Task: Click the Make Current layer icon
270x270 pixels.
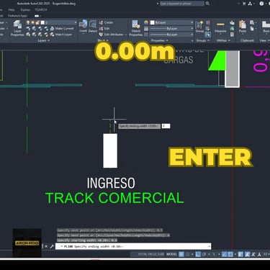Action: 52,28
